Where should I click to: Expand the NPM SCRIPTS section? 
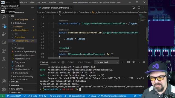pyautogui.click(x=17, y=89)
